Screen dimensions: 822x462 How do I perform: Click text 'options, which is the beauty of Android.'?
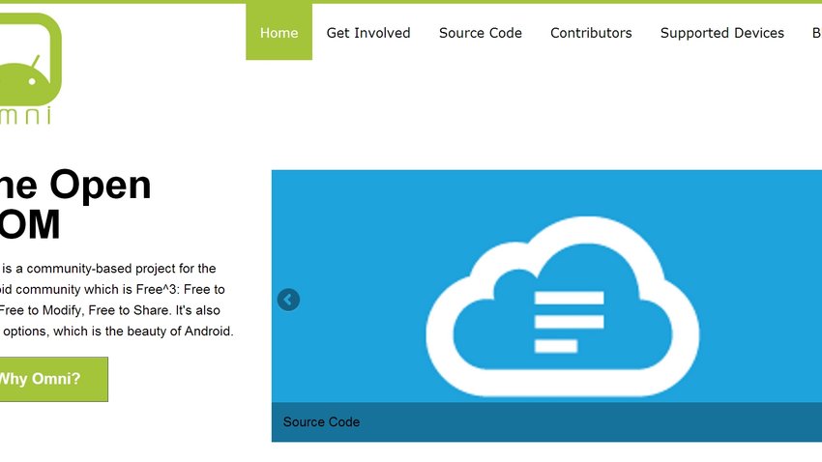118,332
